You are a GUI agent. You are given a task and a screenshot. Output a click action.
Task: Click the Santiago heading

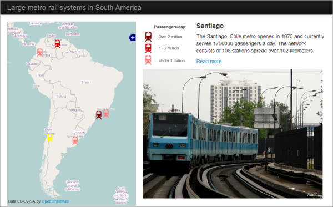coord(210,26)
